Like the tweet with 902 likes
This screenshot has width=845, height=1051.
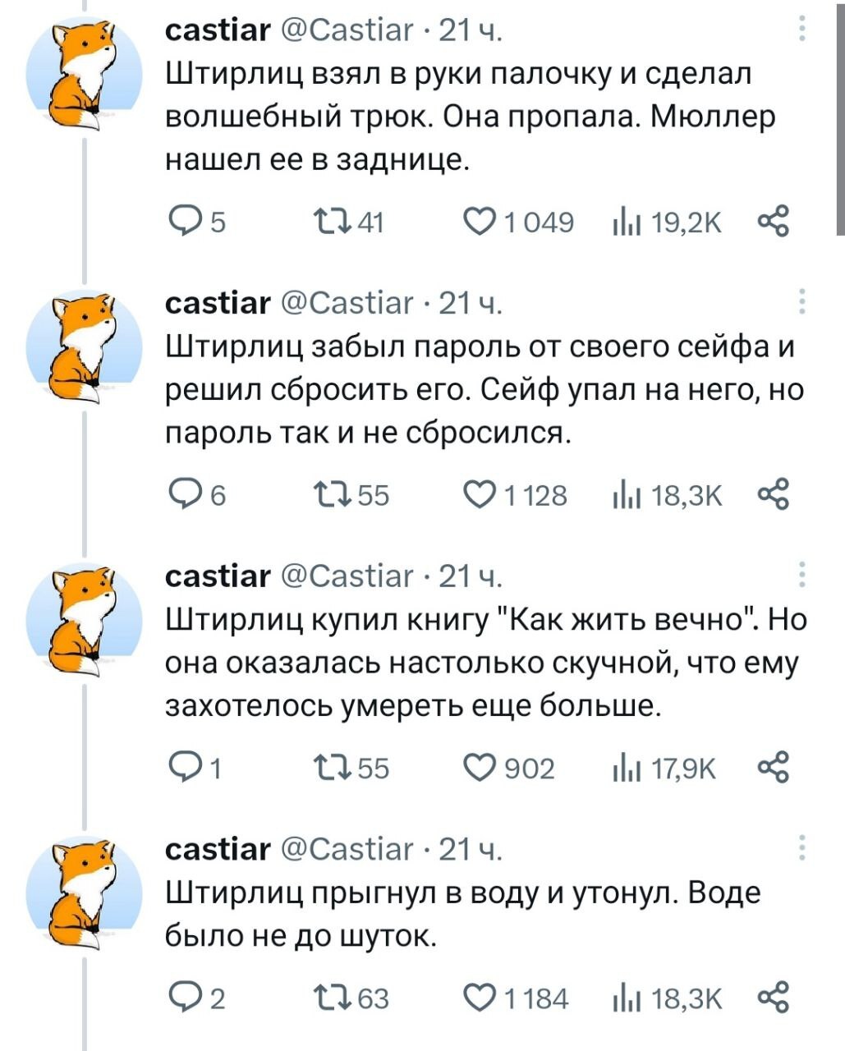pos(479,769)
